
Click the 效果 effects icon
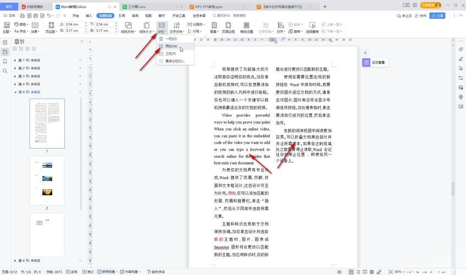pyautogui.click(x=35, y=25)
